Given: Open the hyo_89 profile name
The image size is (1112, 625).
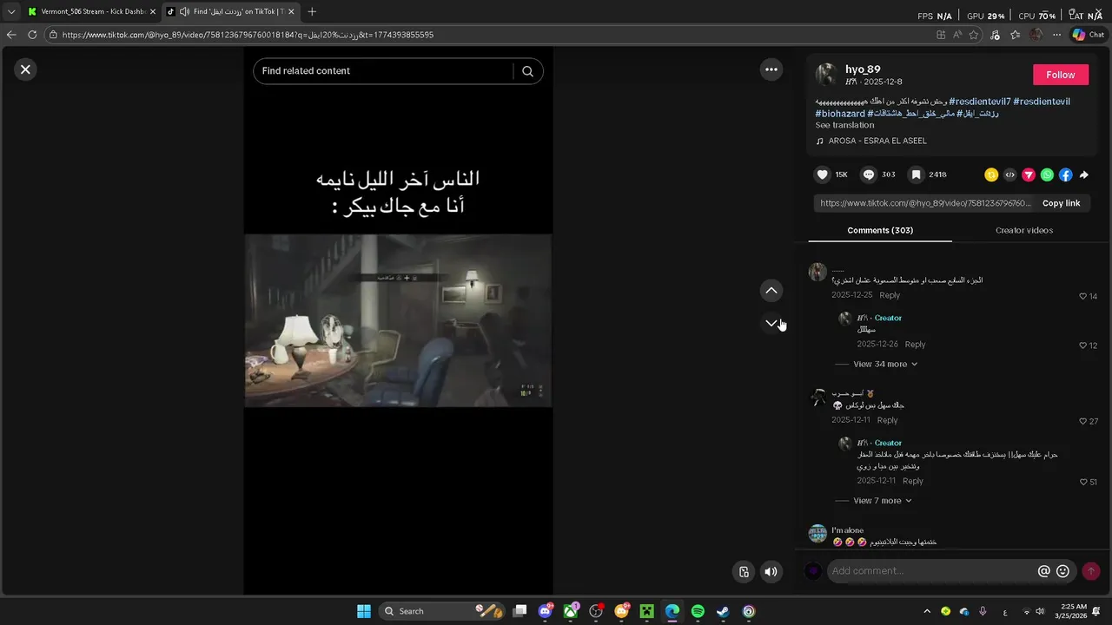Looking at the screenshot, I should click(x=863, y=69).
